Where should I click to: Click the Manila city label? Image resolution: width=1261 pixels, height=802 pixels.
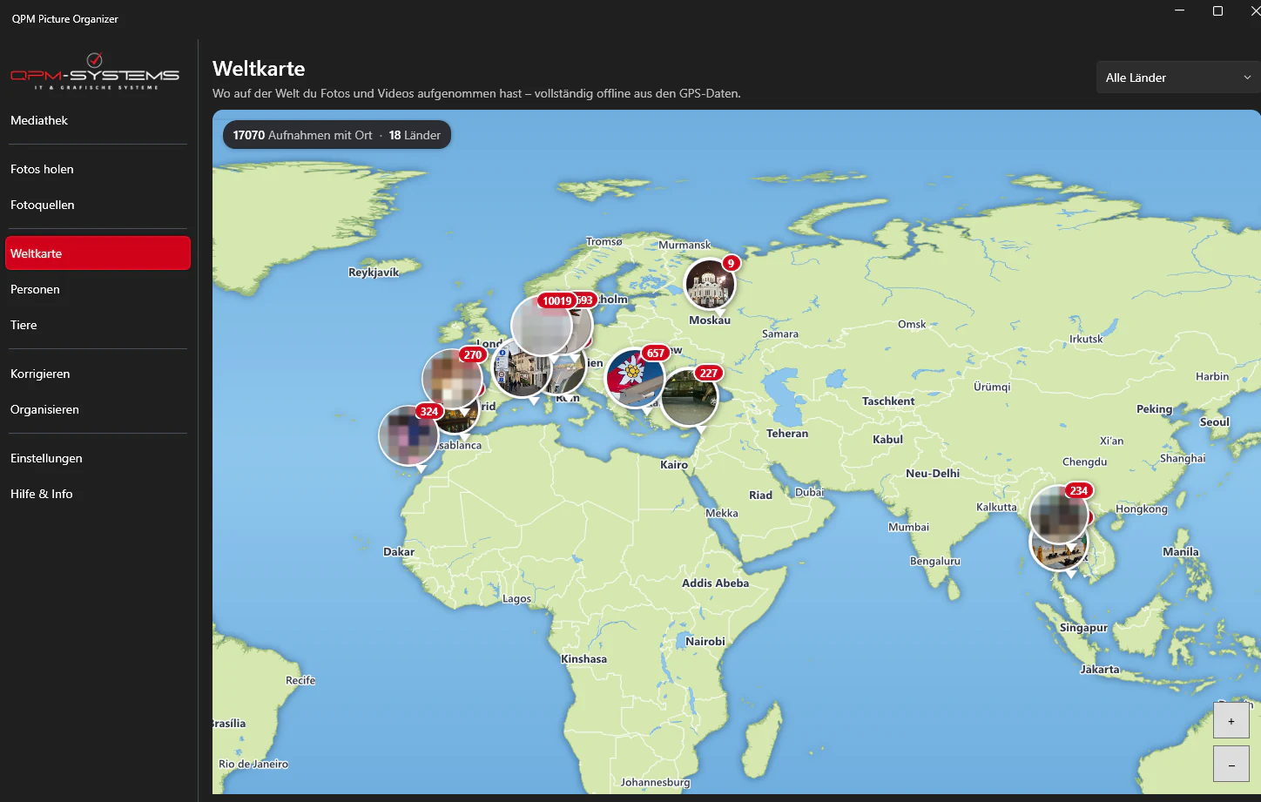click(x=1181, y=551)
